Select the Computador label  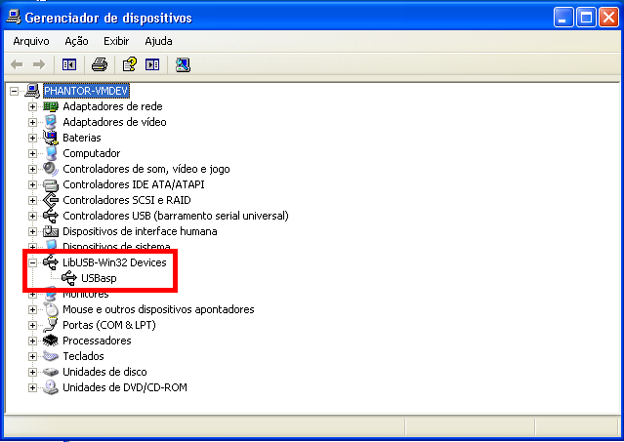tap(91, 153)
